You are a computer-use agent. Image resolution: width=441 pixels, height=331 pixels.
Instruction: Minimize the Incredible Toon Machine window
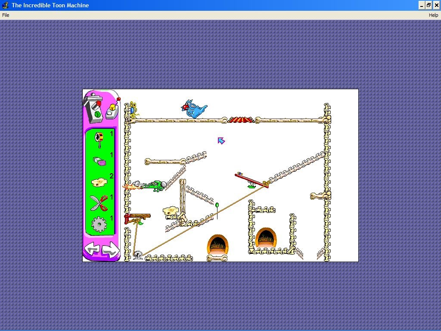(421, 5)
